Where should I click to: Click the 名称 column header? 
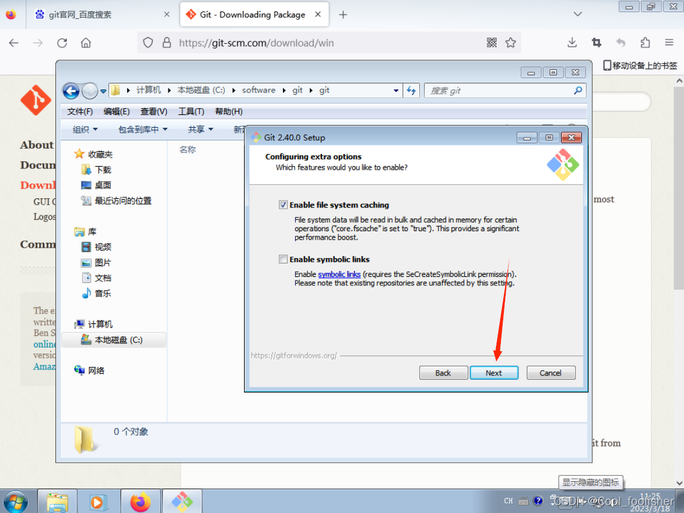click(187, 150)
